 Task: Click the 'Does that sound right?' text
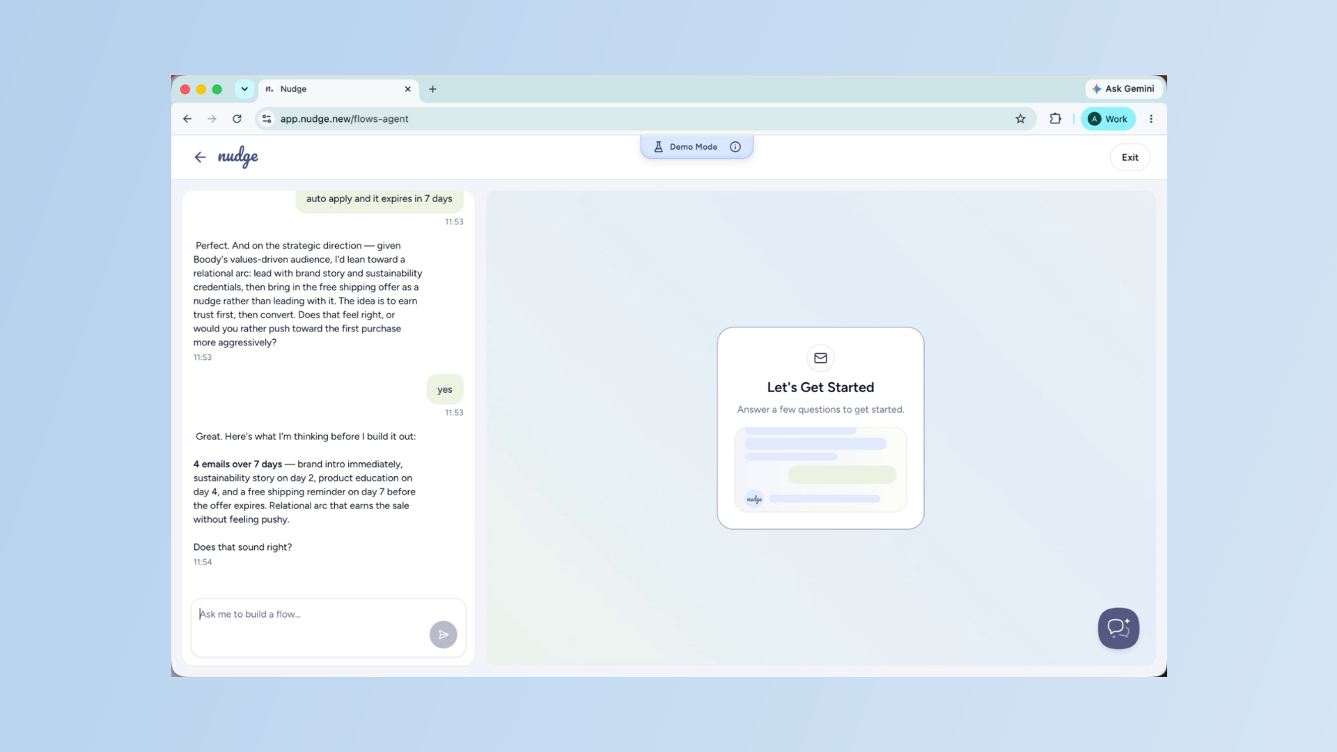point(242,547)
